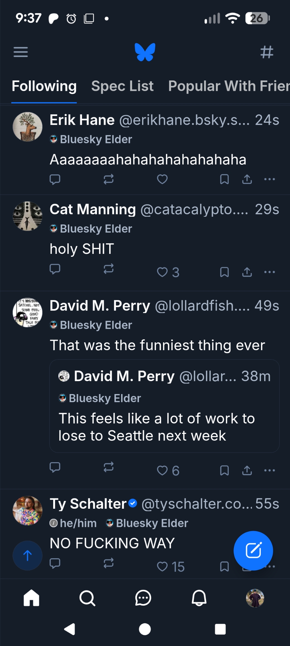Open more options on Cat Manning's post

click(x=269, y=272)
